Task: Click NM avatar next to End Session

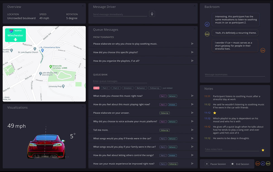Action: 268,163
